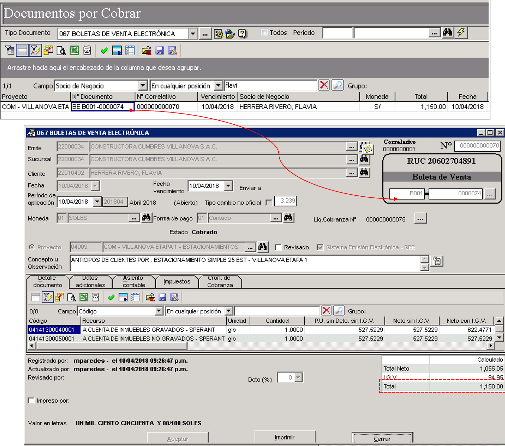Click the Cerrar button
This screenshot has width=505, height=446.
pyautogui.click(x=382, y=439)
